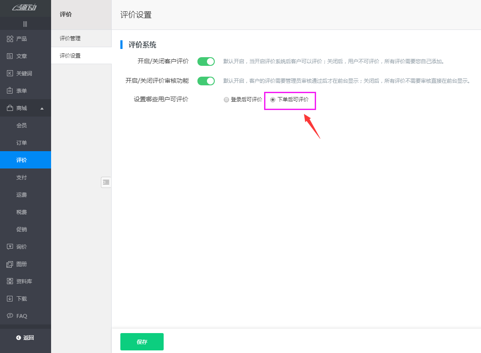
Task: Disable the 开启/关闭客户评价 toggle
Action: [x=206, y=61]
